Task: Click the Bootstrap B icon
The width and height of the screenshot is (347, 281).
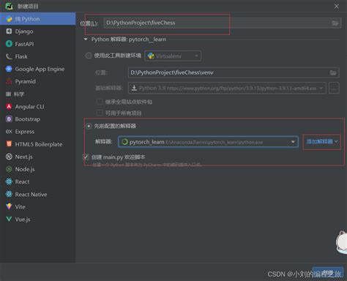Action: pyautogui.click(x=9, y=119)
